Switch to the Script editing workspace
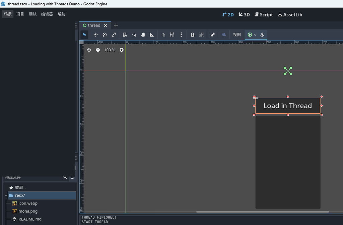Image resolution: width=343 pixels, height=225 pixels. (x=264, y=14)
